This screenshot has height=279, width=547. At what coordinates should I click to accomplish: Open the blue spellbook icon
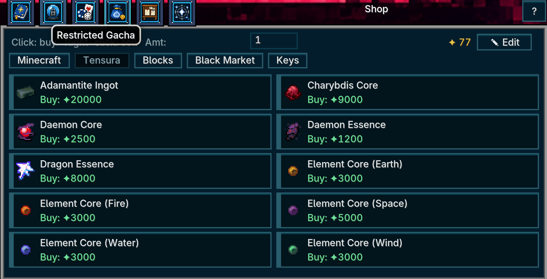[21, 12]
